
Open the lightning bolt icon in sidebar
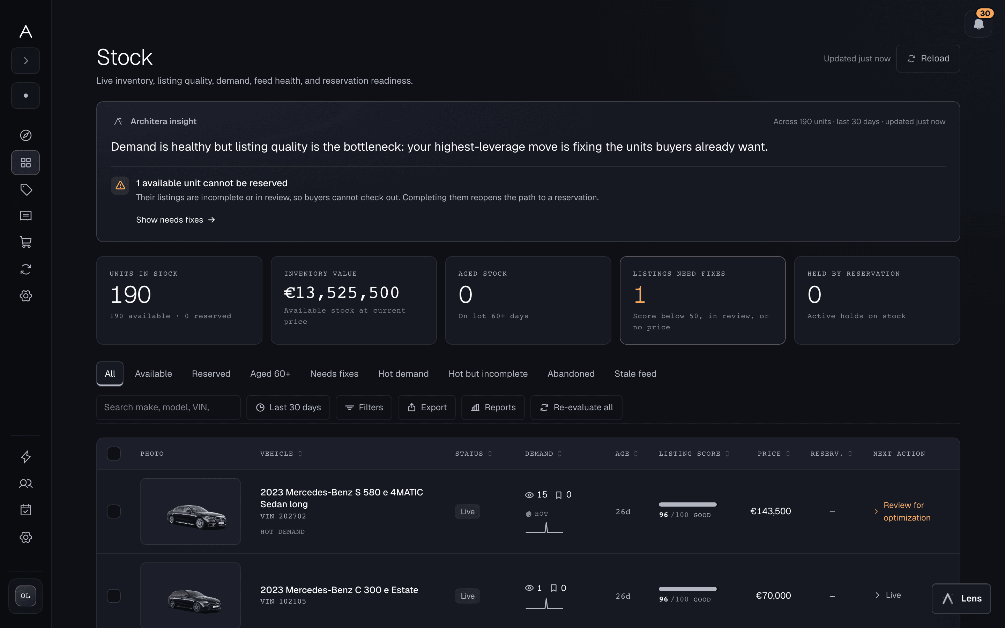26,457
